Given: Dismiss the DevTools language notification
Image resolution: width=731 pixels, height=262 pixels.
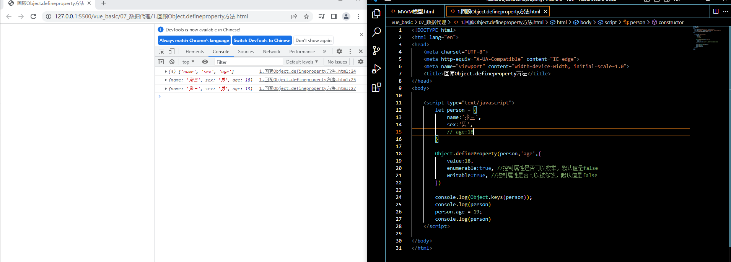Looking at the screenshot, I should pyautogui.click(x=361, y=35).
